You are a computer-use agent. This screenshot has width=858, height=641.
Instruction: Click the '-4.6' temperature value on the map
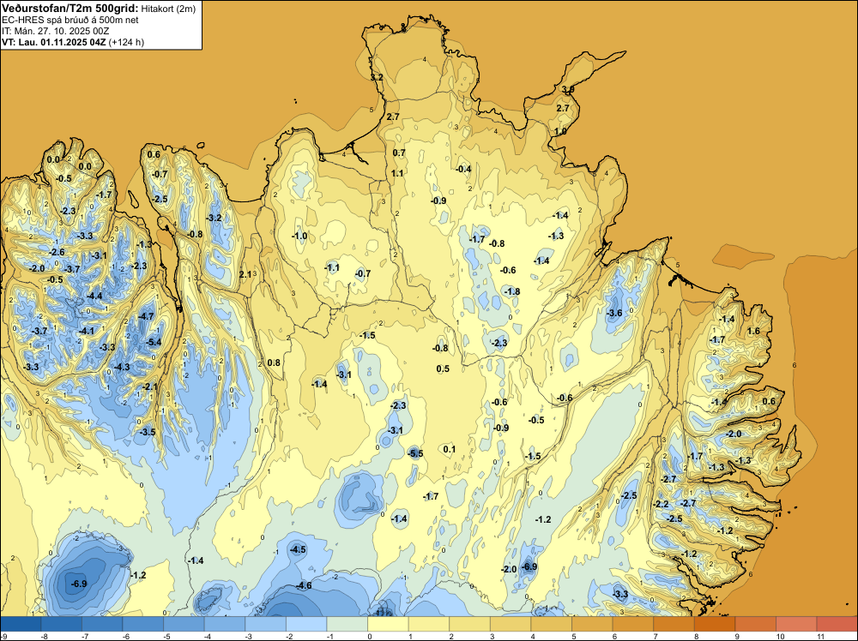click(x=304, y=586)
